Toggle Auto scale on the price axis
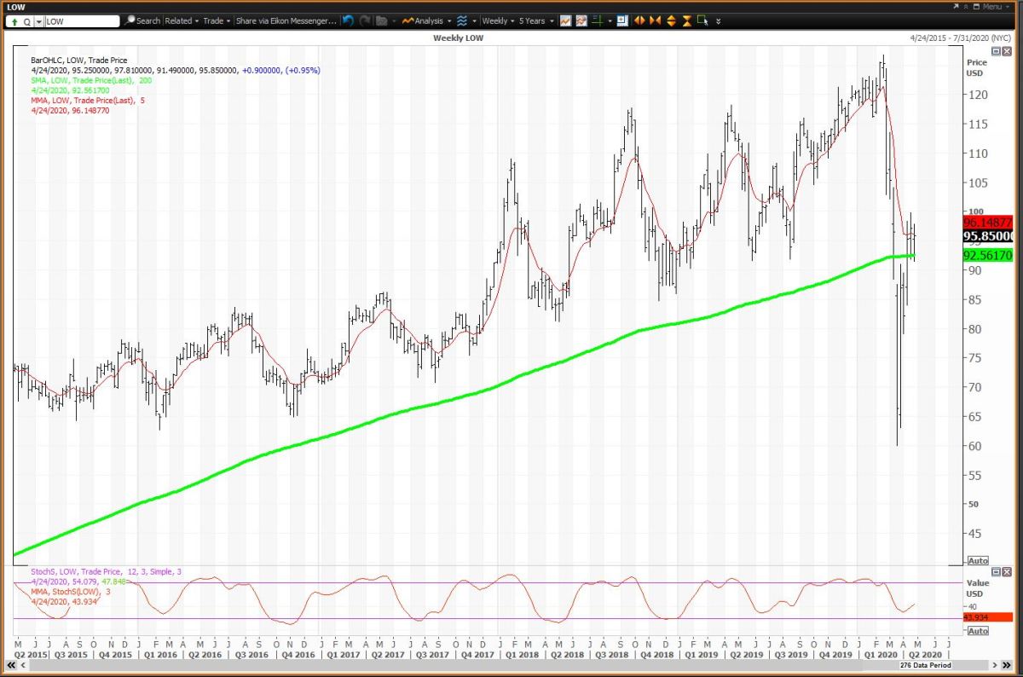Image resolution: width=1023 pixels, height=677 pixels. coord(977,560)
